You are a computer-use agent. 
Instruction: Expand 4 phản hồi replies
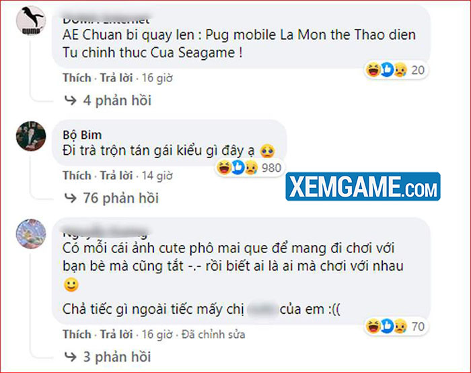[x=117, y=100]
